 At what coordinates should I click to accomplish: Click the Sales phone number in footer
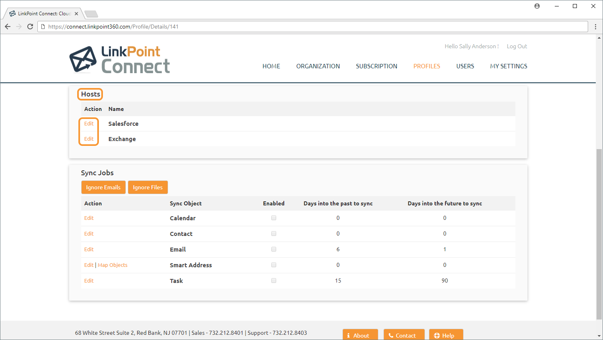pyautogui.click(x=226, y=333)
